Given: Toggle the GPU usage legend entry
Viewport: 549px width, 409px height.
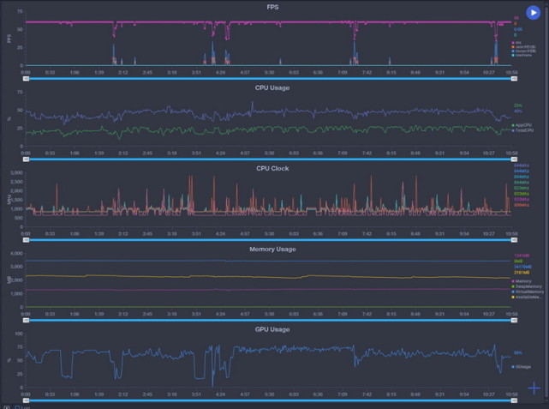Looking at the screenshot, I should (x=521, y=367).
